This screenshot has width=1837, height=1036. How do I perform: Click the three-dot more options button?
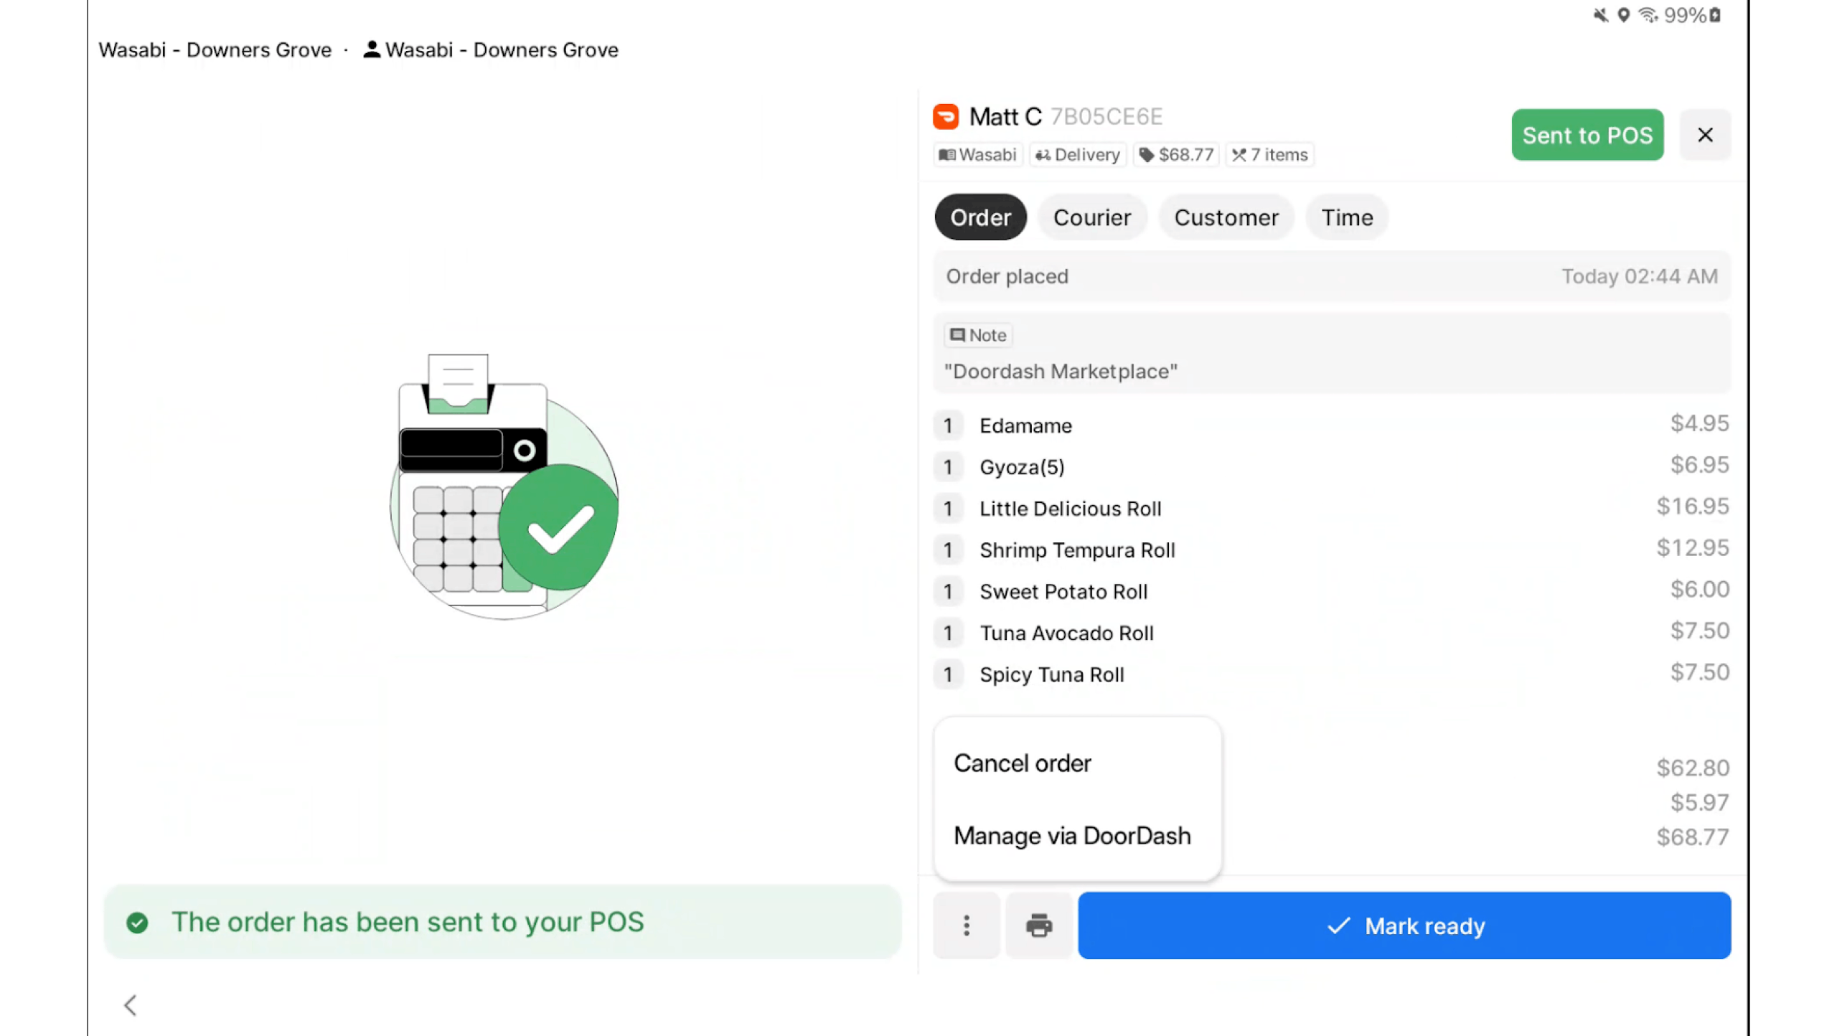tap(966, 926)
